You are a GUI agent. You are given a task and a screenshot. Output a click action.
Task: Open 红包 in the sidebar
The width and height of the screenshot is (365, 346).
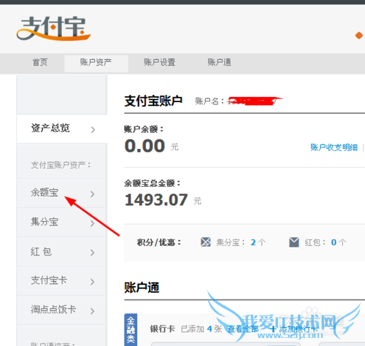(62, 252)
